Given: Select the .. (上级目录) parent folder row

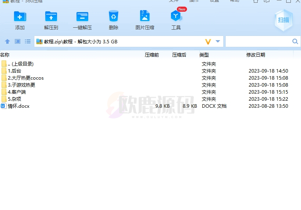Looking at the screenshot, I should click(146, 64).
